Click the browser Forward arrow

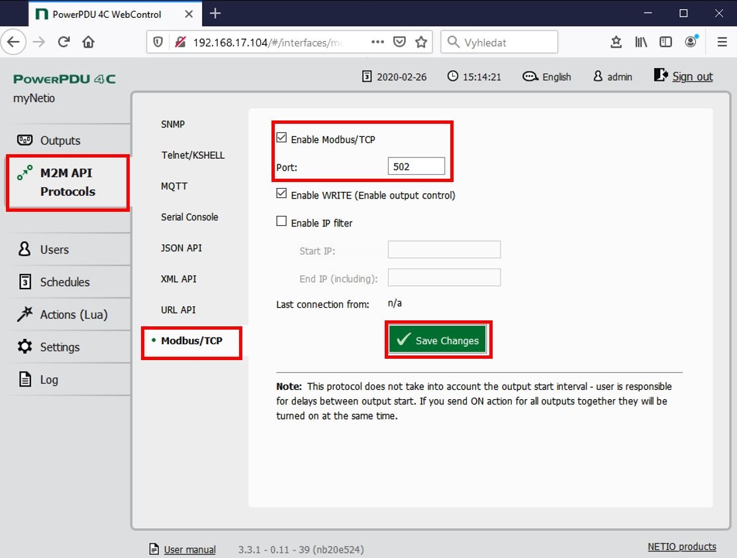[39, 42]
